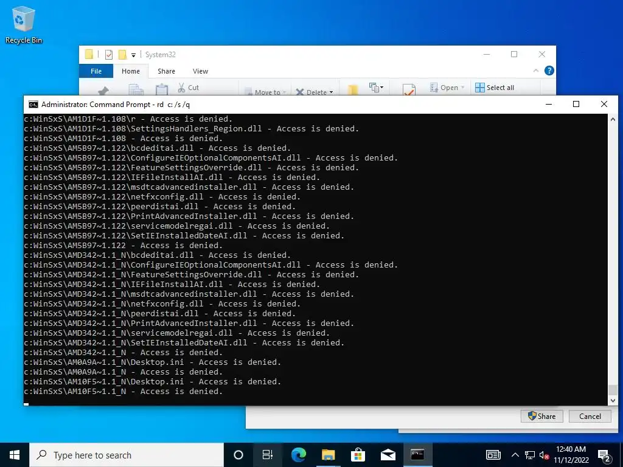The image size is (623, 467).
Task: Open the New item dropdown icon
Action: (x=376, y=88)
